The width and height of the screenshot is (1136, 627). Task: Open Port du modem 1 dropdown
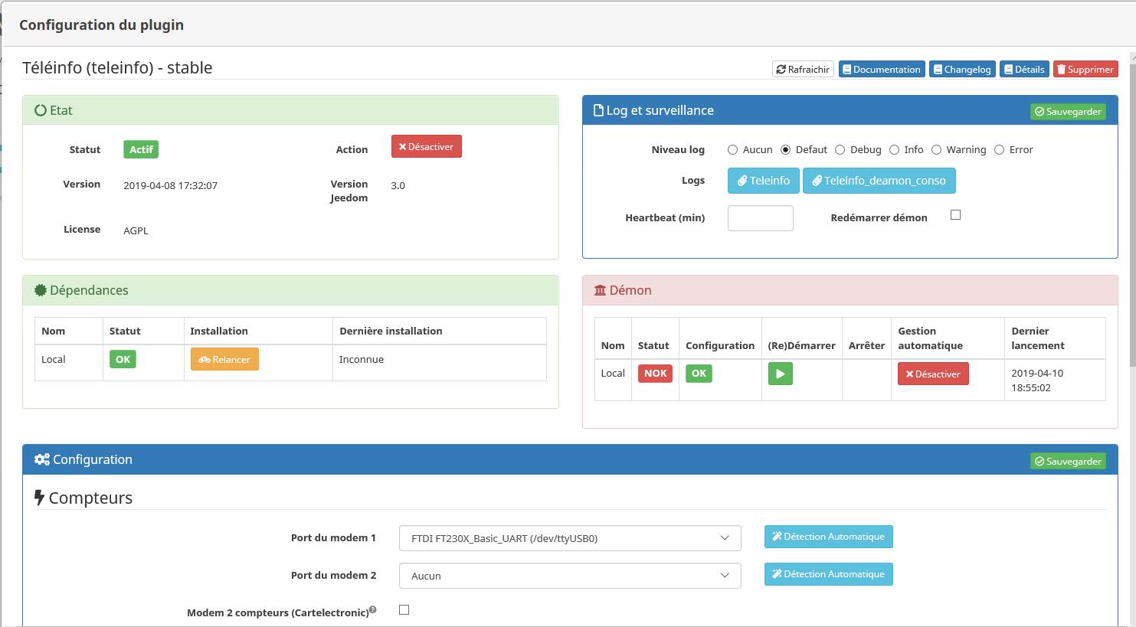[570, 538]
